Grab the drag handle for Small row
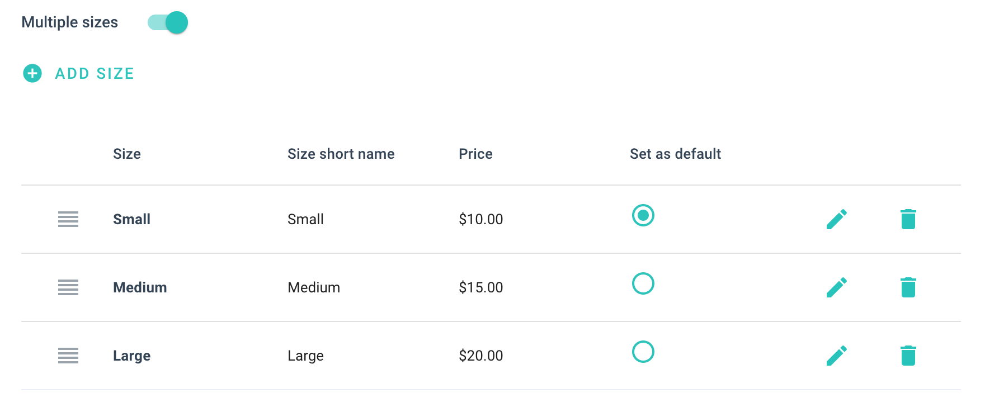This screenshot has width=999, height=407. [68, 219]
